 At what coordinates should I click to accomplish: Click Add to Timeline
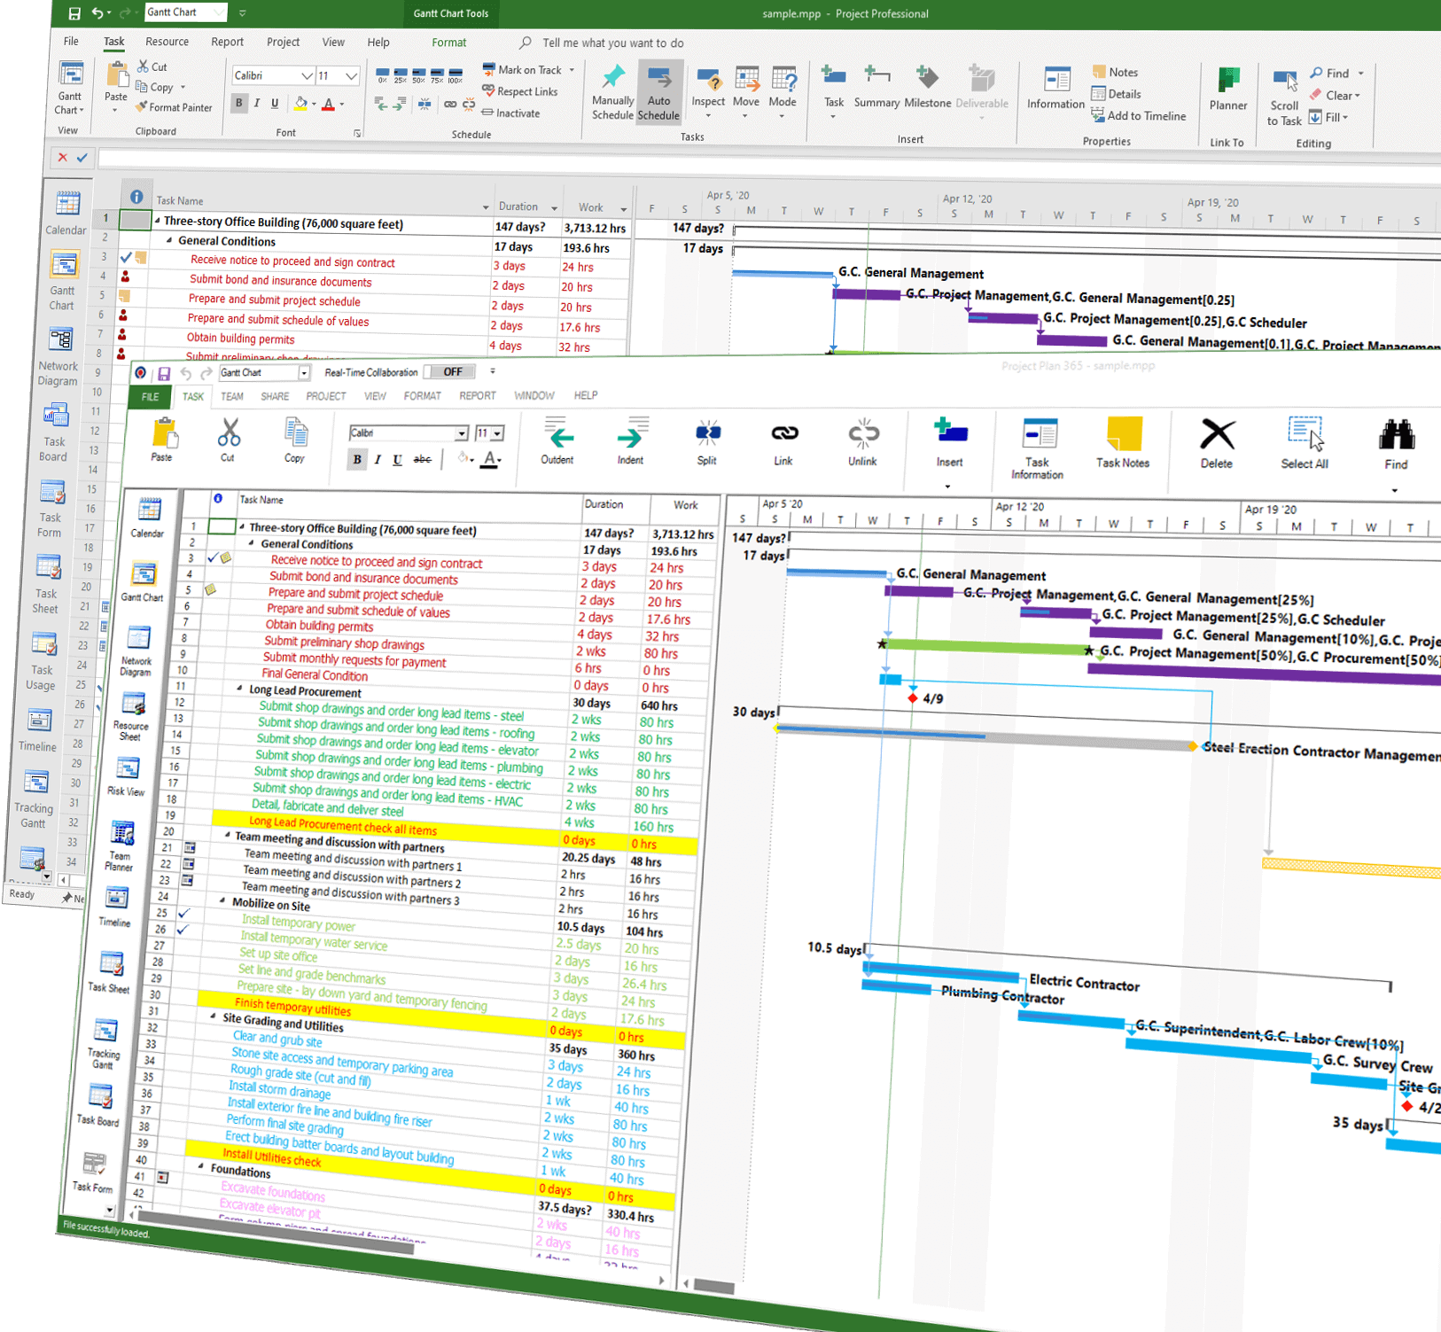coord(1140,116)
